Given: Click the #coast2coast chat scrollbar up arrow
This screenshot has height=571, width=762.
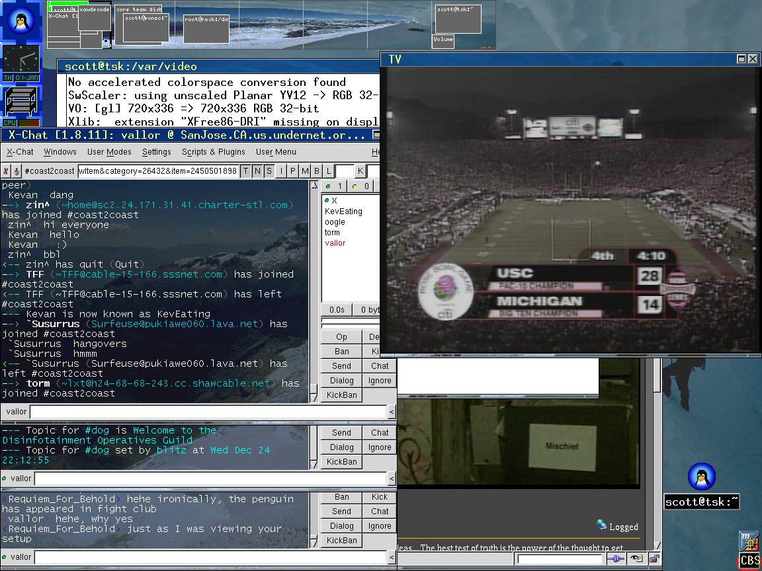Looking at the screenshot, I should [x=314, y=185].
